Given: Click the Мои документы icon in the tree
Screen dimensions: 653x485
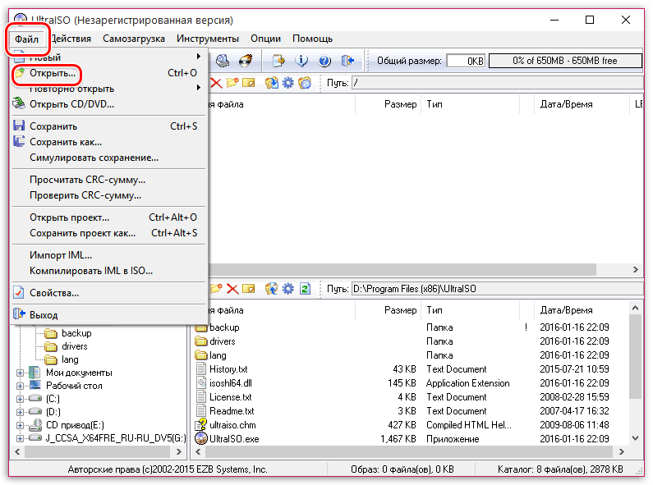Looking at the screenshot, I should coord(34,373).
